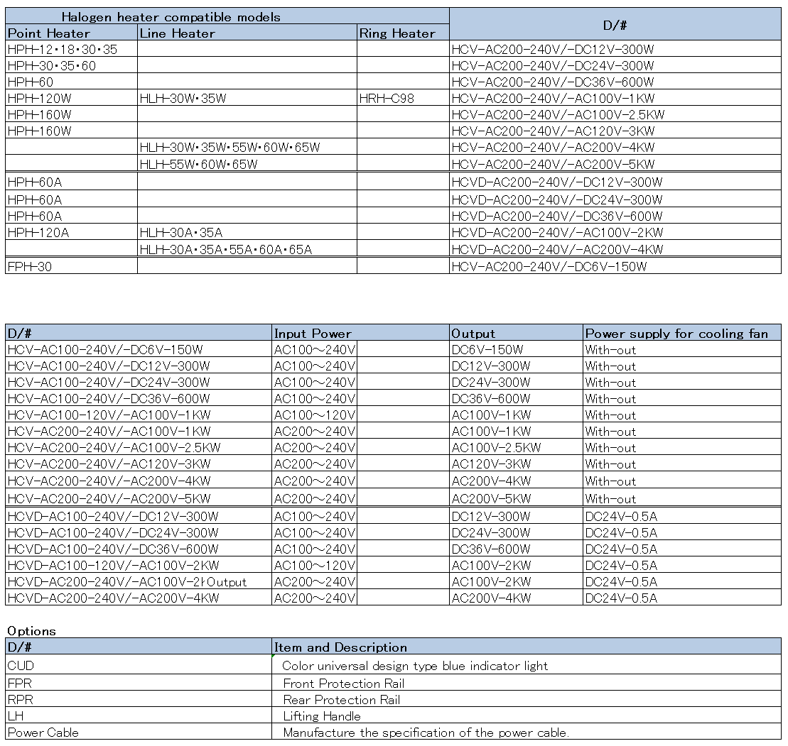Click the 'Options' section label
Image resolution: width=788 pixels, height=746 pixels.
(x=31, y=630)
